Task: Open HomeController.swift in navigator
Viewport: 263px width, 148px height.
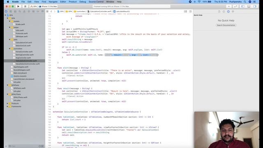Action: coord(24,52)
